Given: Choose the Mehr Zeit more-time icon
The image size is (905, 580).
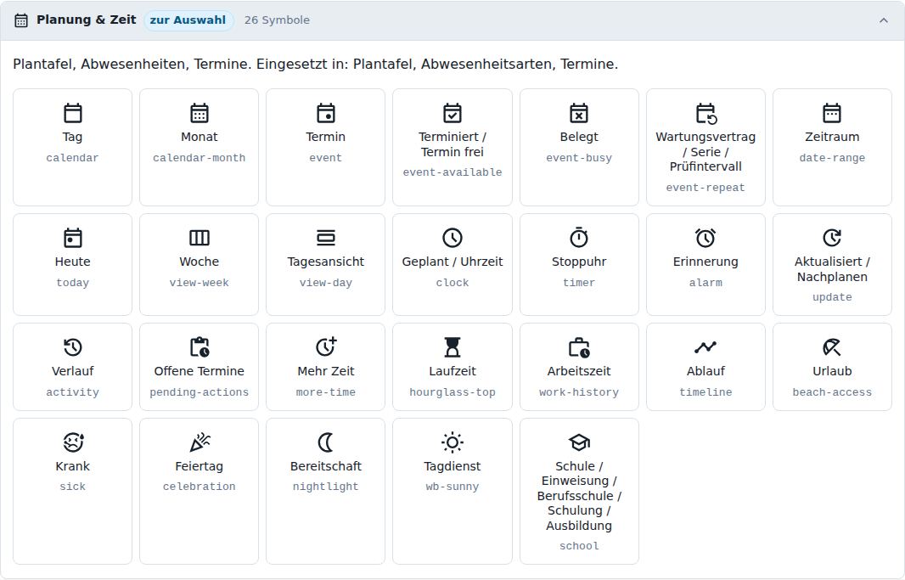Looking at the screenshot, I should point(326,346).
